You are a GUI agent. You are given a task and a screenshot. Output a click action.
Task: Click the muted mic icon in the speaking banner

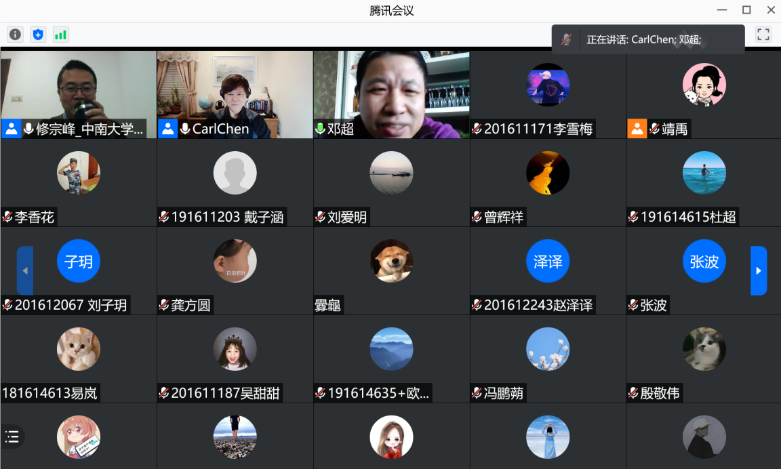[x=566, y=39]
